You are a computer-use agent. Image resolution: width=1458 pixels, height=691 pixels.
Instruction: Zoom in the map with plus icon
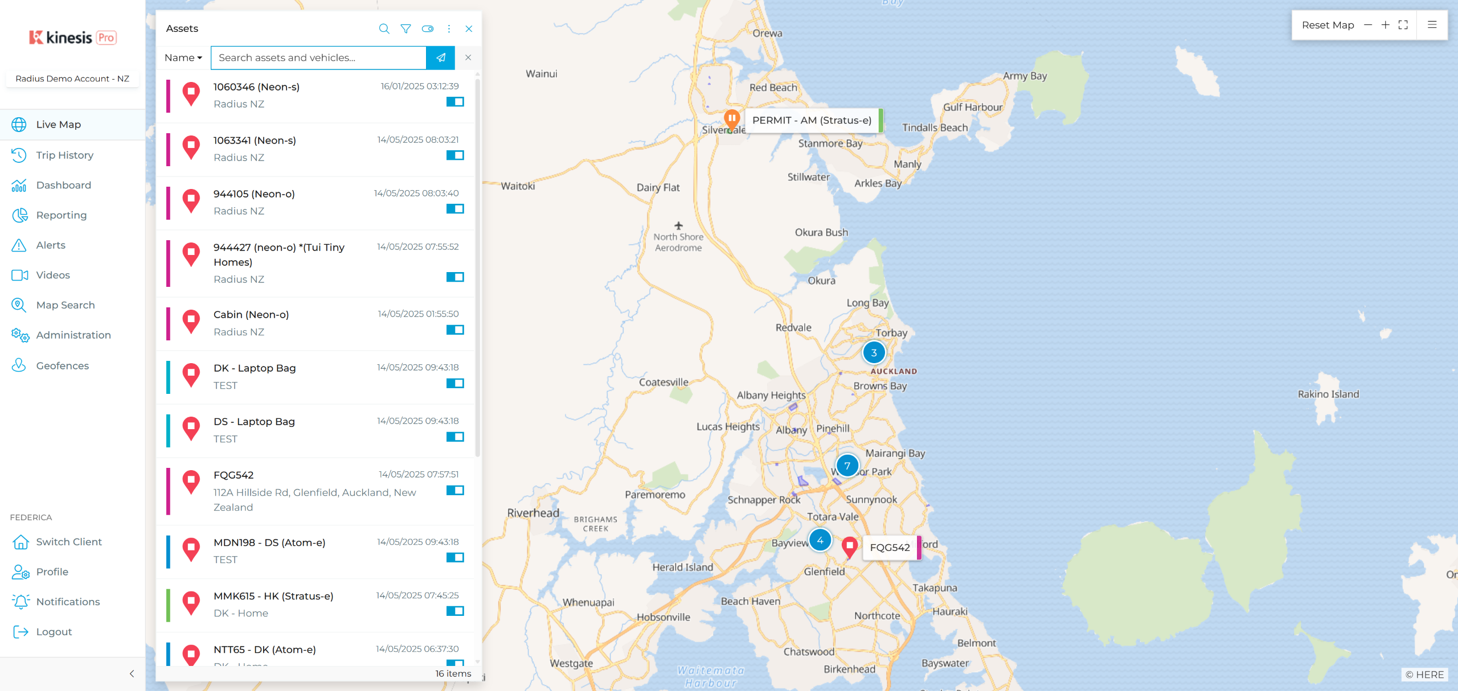tap(1385, 25)
